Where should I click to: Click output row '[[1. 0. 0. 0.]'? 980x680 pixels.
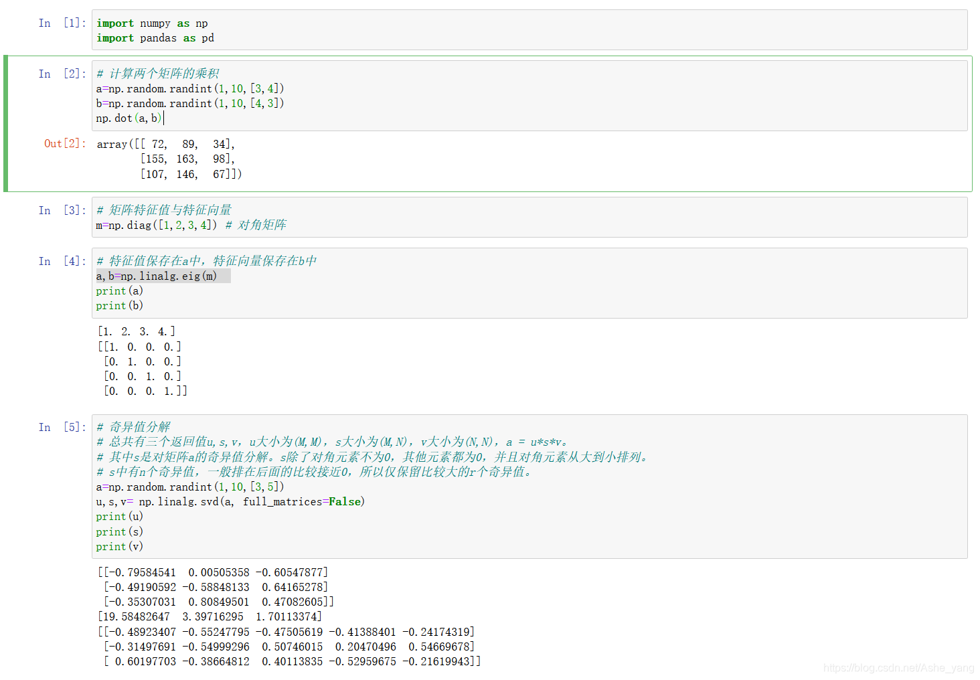(x=139, y=347)
